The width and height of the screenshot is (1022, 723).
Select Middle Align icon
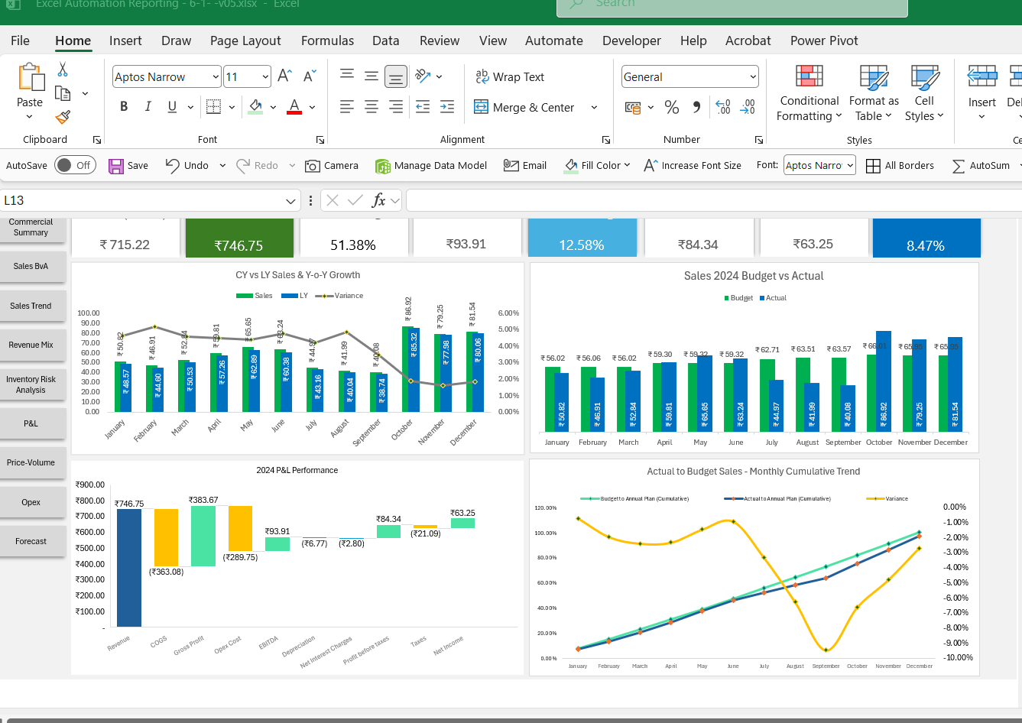pos(371,75)
